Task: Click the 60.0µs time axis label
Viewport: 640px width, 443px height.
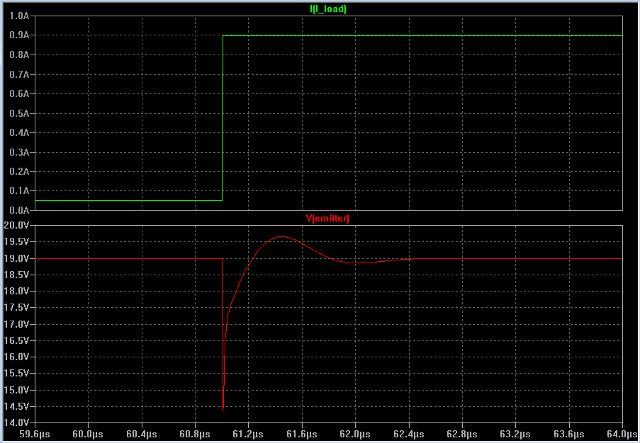Action: pyautogui.click(x=88, y=434)
